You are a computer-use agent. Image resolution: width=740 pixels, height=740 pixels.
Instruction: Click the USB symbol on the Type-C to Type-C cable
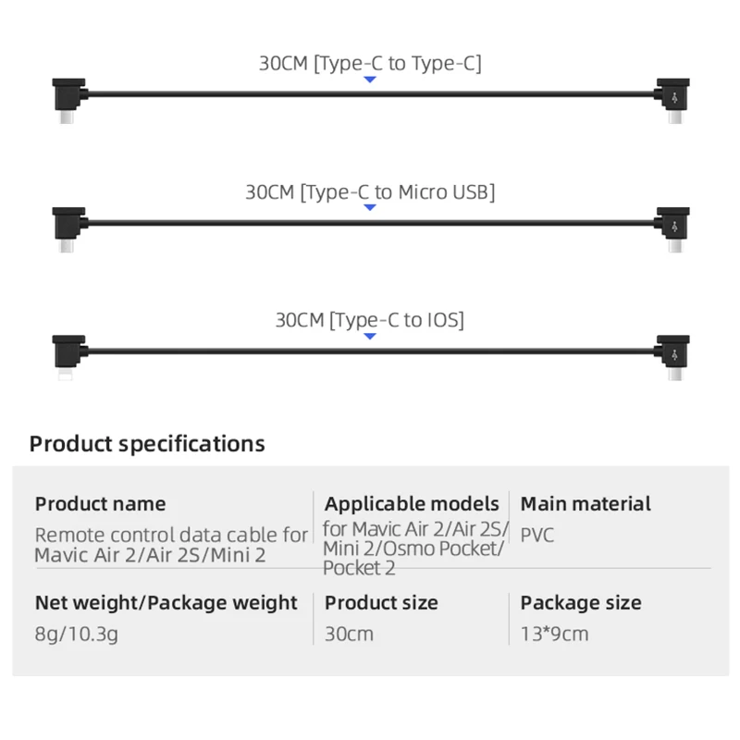point(676,95)
